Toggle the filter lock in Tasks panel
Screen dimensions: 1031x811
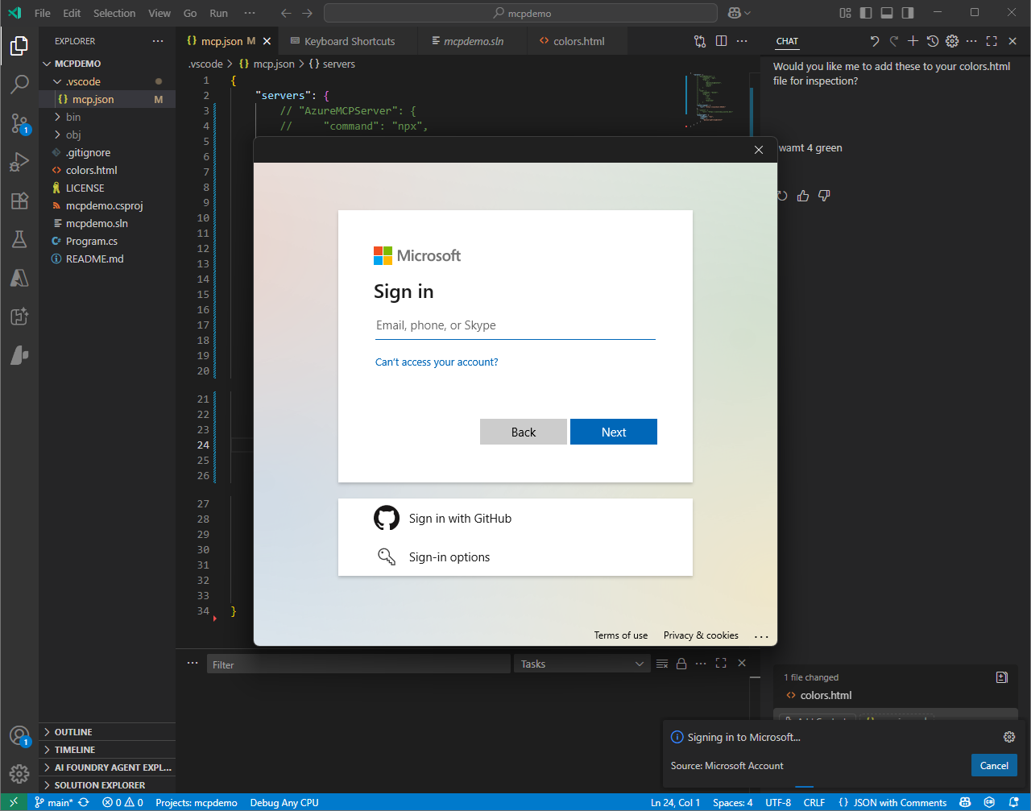pyautogui.click(x=681, y=663)
